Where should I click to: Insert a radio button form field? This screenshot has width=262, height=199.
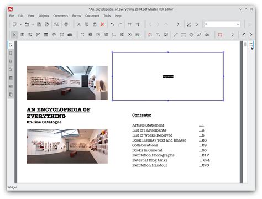coord(130,35)
